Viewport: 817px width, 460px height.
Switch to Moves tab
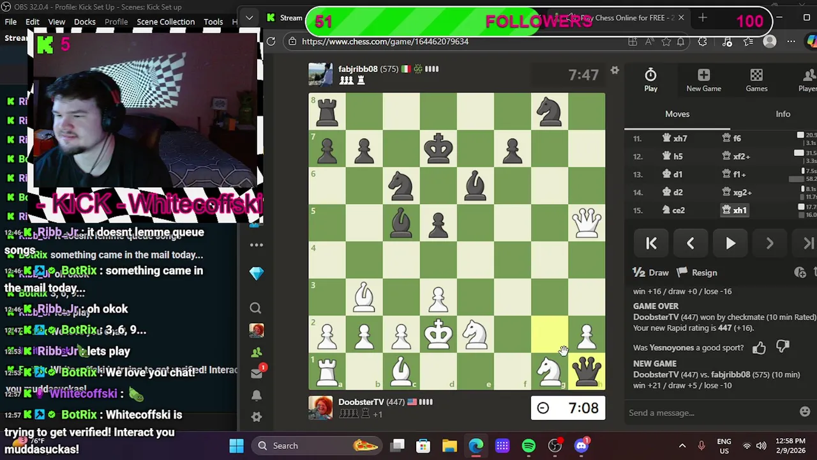677,114
